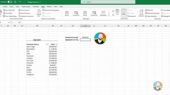Expand the Data Types gallery

(109, 16)
